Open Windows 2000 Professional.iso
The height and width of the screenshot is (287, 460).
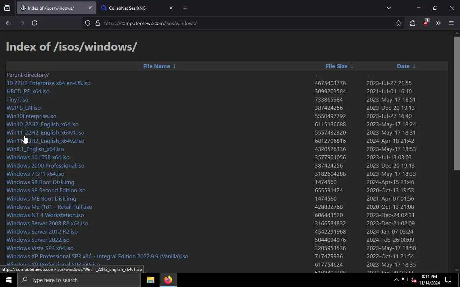click(45, 165)
